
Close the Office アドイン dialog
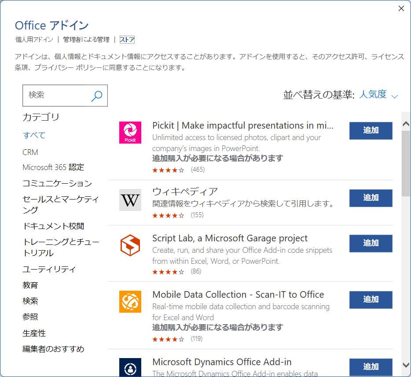click(x=401, y=8)
